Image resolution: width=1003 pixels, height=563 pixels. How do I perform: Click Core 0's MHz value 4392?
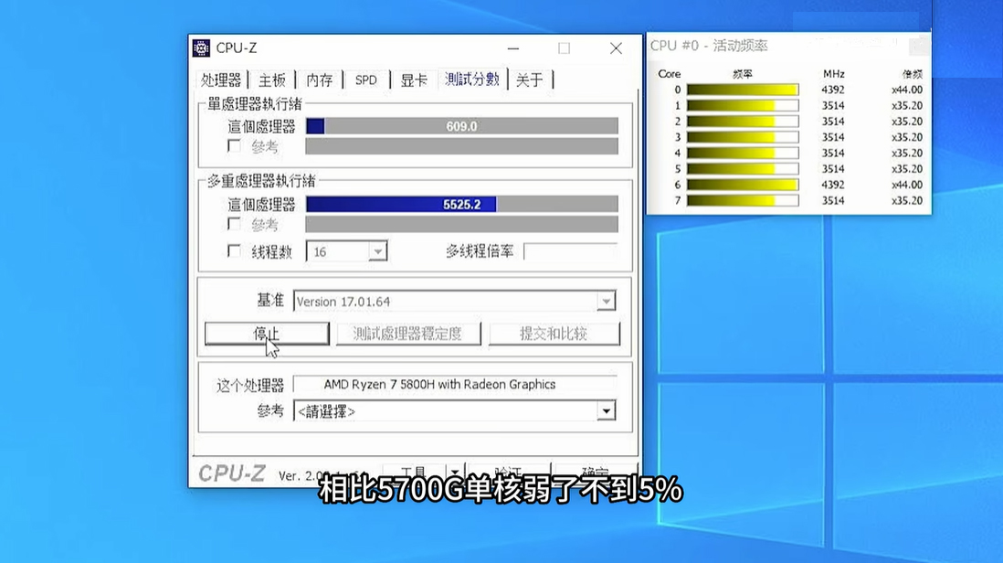click(833, 90)
